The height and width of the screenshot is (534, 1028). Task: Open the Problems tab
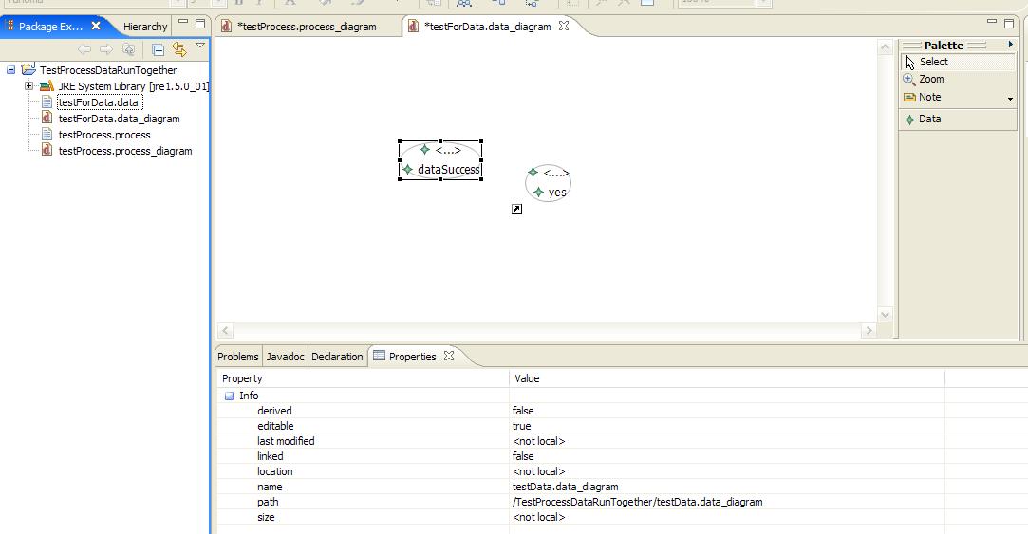tap(238, 357)
